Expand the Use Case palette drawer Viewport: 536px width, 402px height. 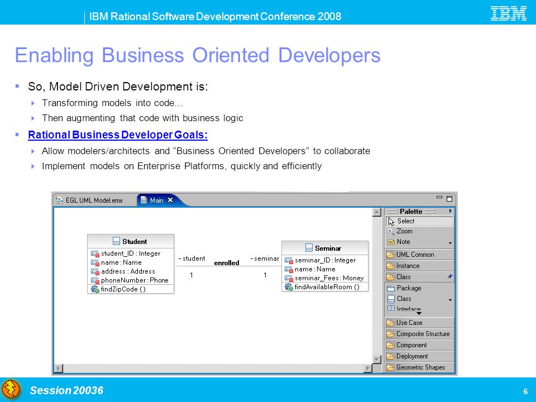click(419, 323)
